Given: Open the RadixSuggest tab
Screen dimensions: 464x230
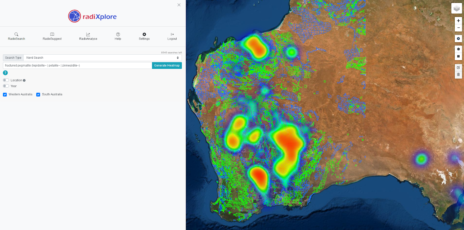Looking at the screenshot, I should [52, 36].
